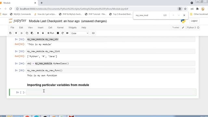
Task: Open the Insert menu
Action: click(x=40, y=28)
